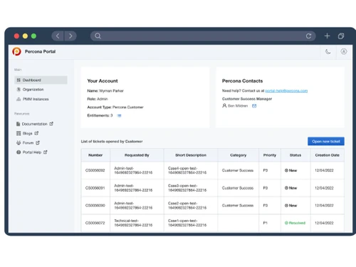Screen dimensions: 356x267
Task: Click the browser forward arrow
Action: 70,36
